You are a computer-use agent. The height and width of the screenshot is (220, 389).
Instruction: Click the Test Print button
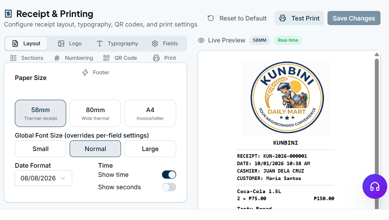point(299,18)
